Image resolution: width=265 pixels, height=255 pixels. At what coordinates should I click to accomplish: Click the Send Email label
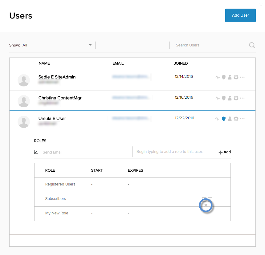(x=52, y=152)
